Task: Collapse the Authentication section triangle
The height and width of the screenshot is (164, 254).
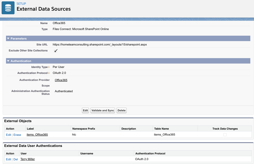Action: coord(8,61)
